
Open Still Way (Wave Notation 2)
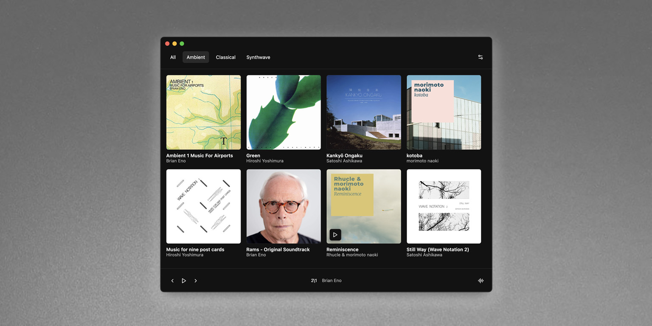point(444,206)
